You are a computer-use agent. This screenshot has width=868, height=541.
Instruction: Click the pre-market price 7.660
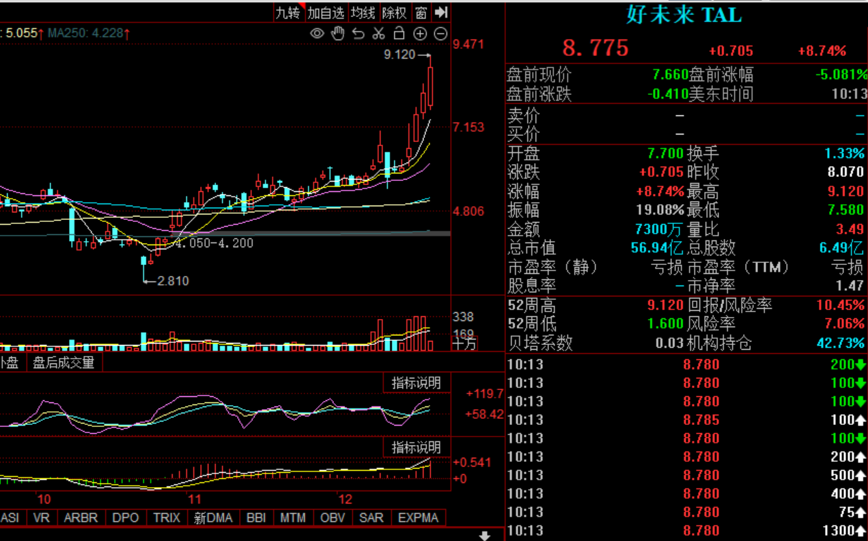(x=670, y=74)
